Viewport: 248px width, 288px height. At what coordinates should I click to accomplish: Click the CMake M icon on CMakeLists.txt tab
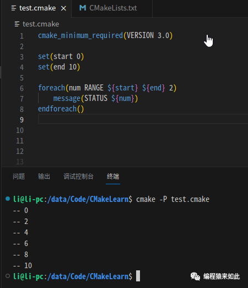click(83, 8)
